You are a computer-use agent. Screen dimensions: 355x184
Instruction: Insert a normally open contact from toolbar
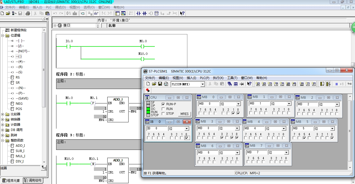point(138,13)
